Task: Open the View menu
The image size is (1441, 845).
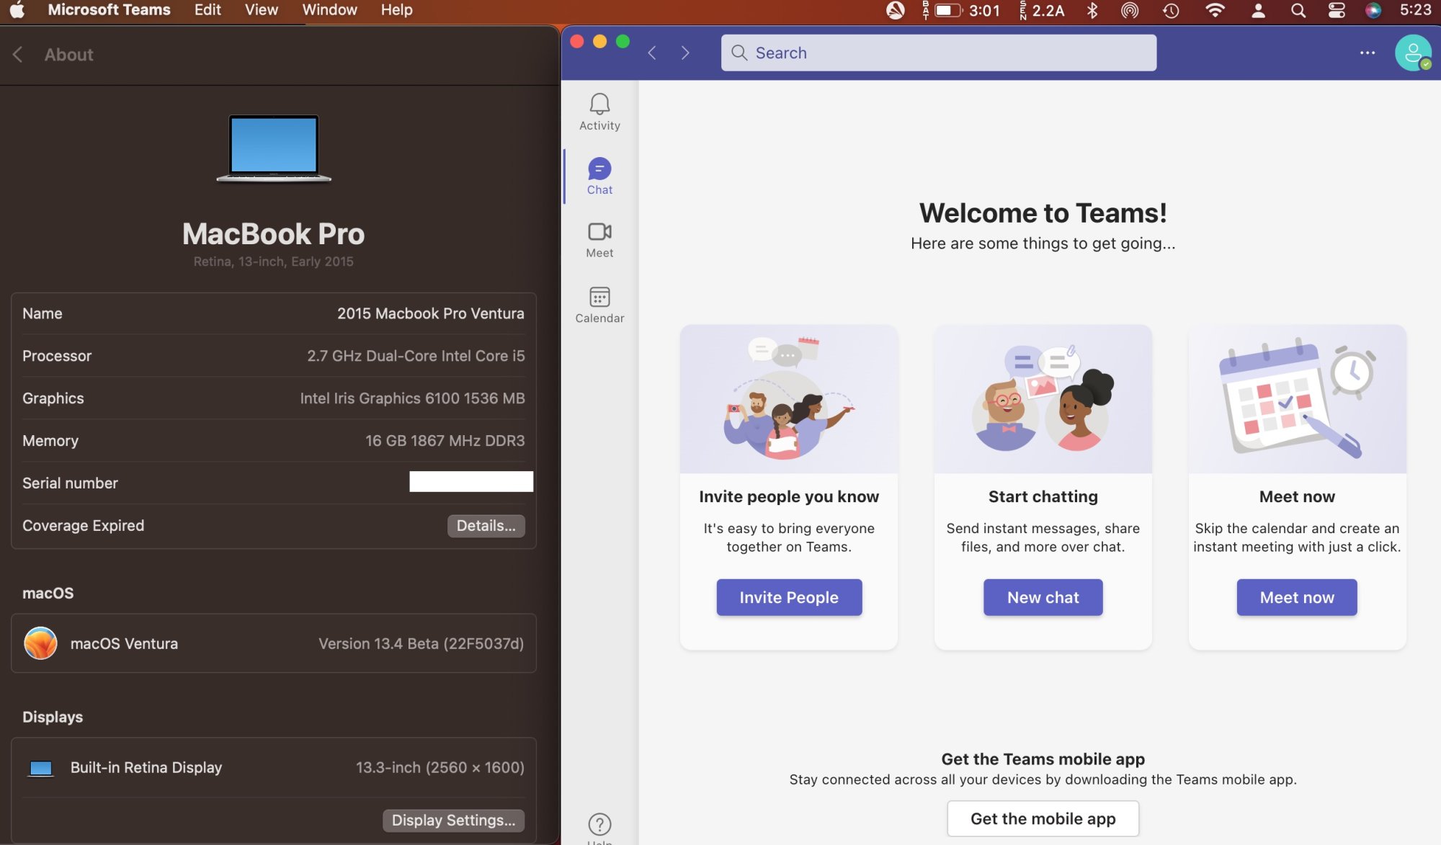Action: 261,10
